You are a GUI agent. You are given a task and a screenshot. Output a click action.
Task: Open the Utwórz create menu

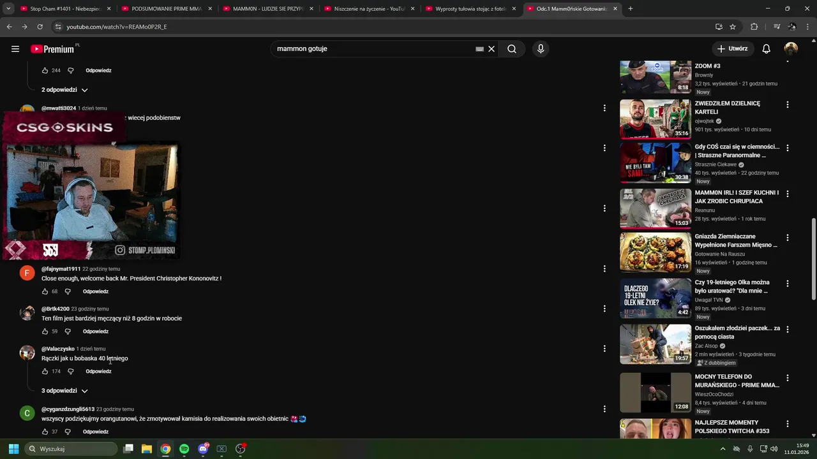tap(732, 48)
